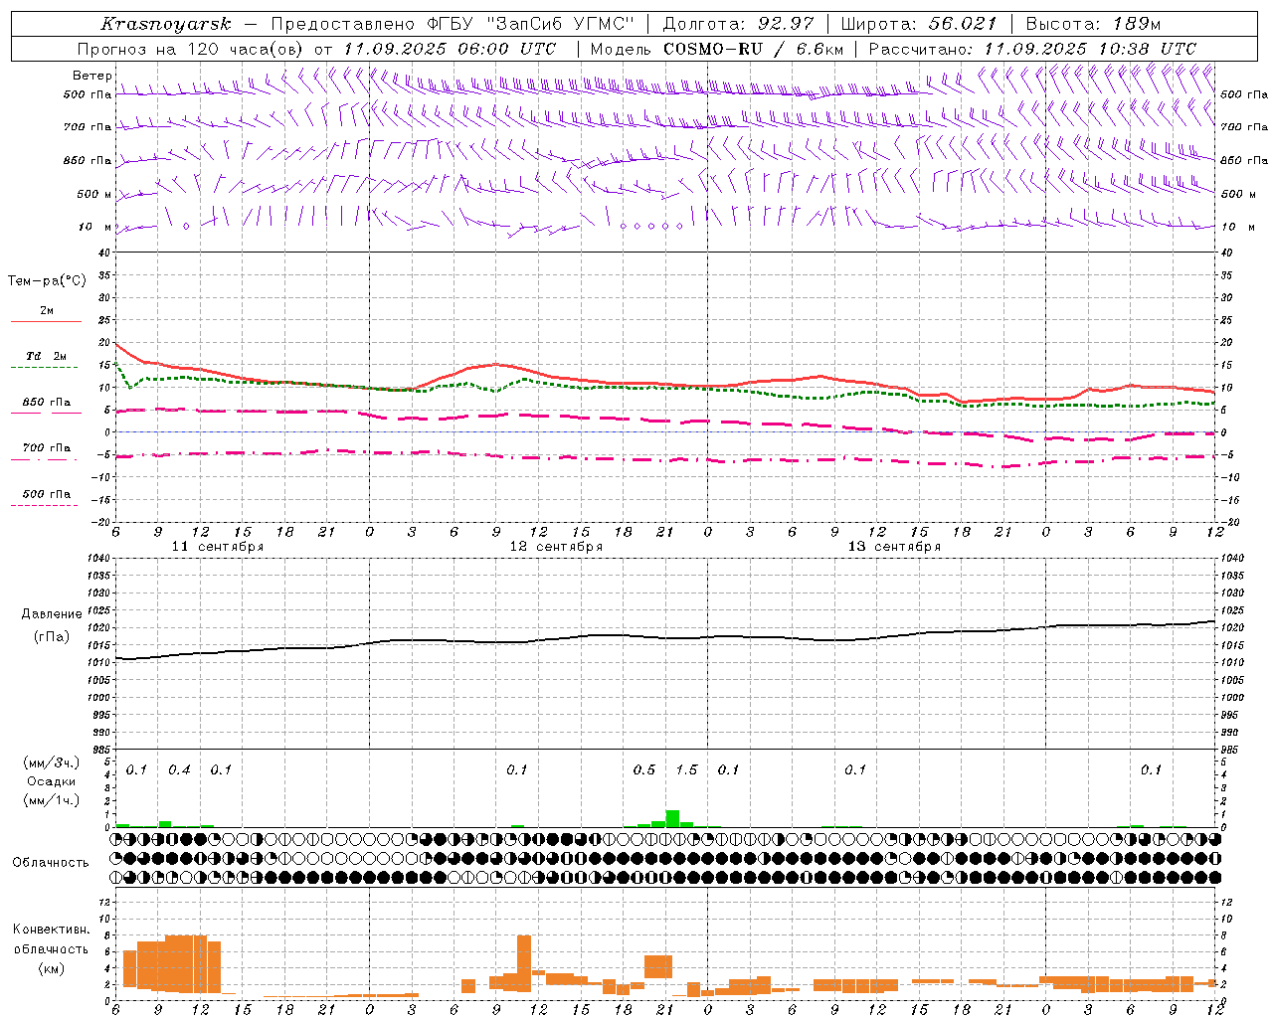Image resolution: width=1273 pixels, height=1018 pixels.
Task: Click the 'Тем-ра(°C)' temperature panel label
Action: tap(47, 281)
